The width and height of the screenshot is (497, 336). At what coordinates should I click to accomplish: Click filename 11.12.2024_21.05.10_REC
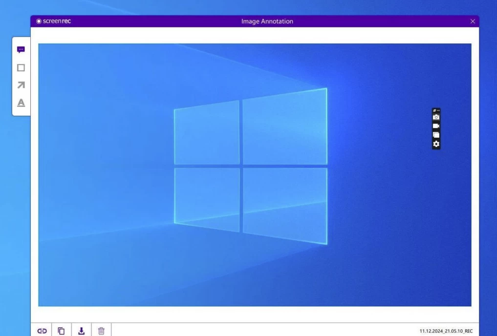point(446,331)
